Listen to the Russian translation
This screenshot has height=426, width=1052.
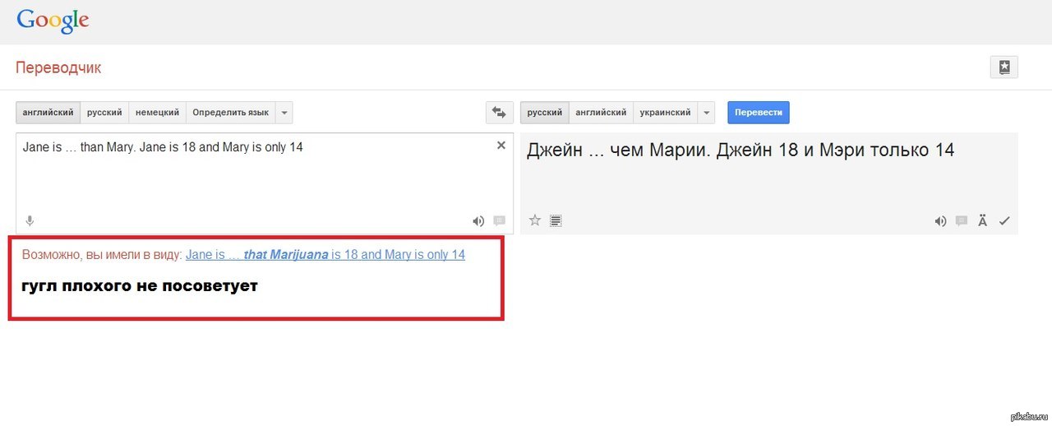click(941, 220)
